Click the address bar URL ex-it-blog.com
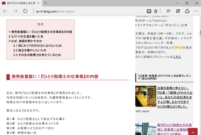 click(55, 11)
